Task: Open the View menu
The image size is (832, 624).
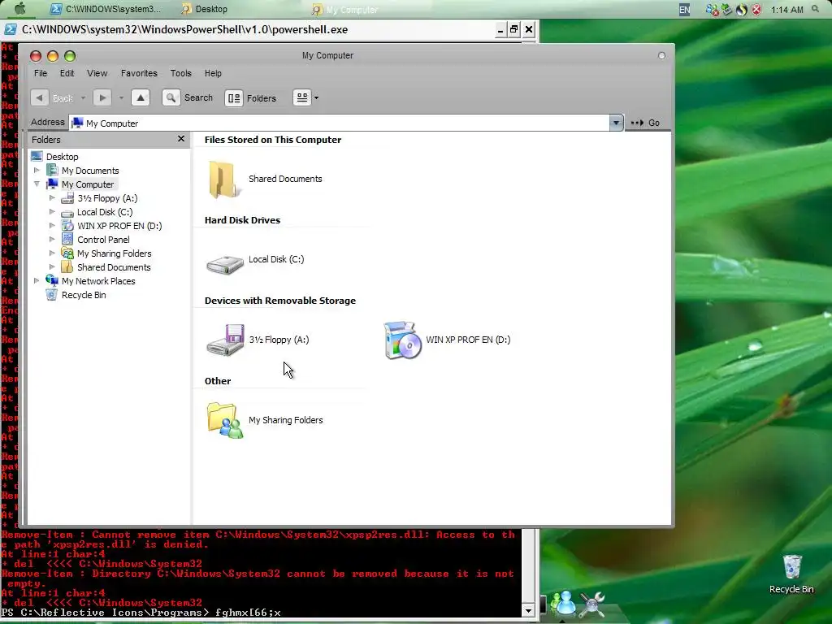Action: click(97, 73)
